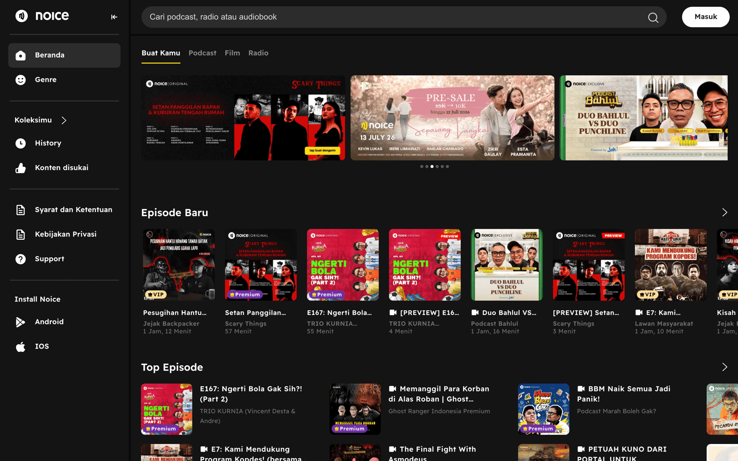Open the [PREVIEW] Setan episode thumbnail
The image size is (738, 461).
tap(589, 265)
